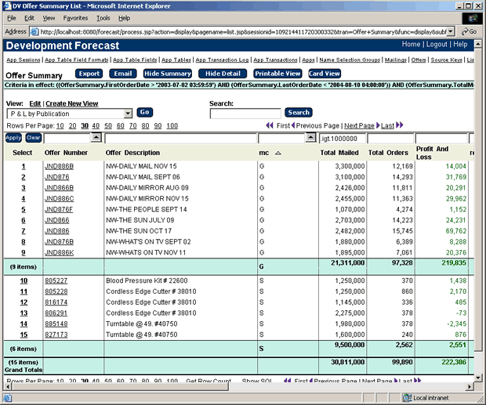Click in the Search text field
486x405 pixels.
point(245,114)
